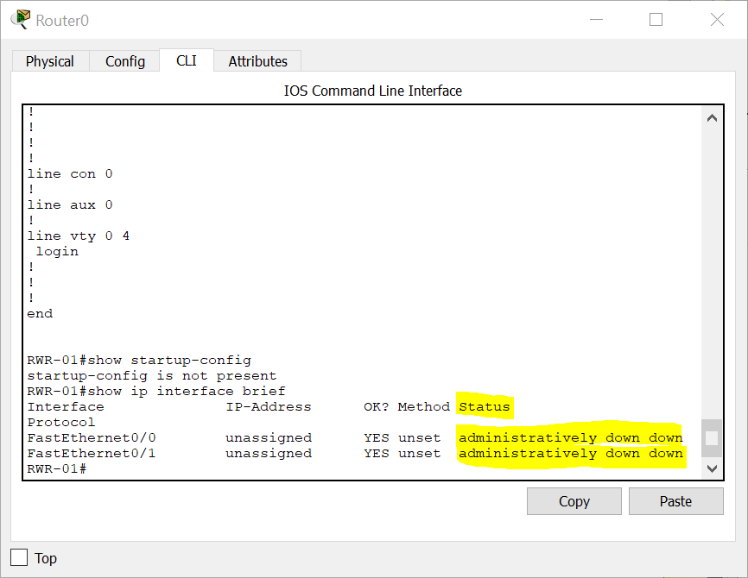
Task: Click the IOS Command Line Interface header
Action: click(371, 91)
